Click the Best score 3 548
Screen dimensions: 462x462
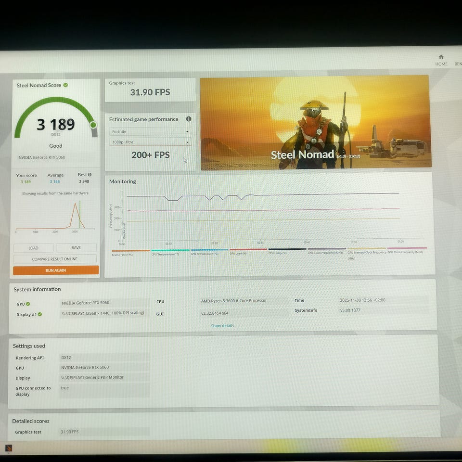pos(84,181)
